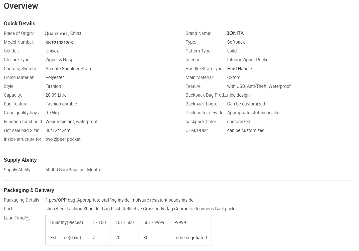Click the '1 - 100' quantity table cell
The width and height of the screenshot is (359, 251).
pyautogui.click(x=99, y=222)
